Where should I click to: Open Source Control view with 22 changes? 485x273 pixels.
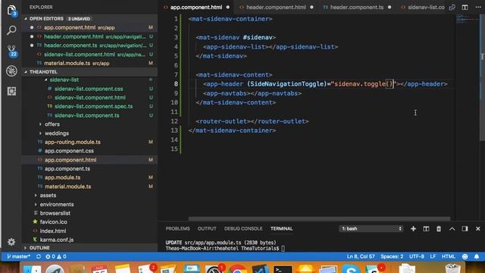tap(12, 51)
